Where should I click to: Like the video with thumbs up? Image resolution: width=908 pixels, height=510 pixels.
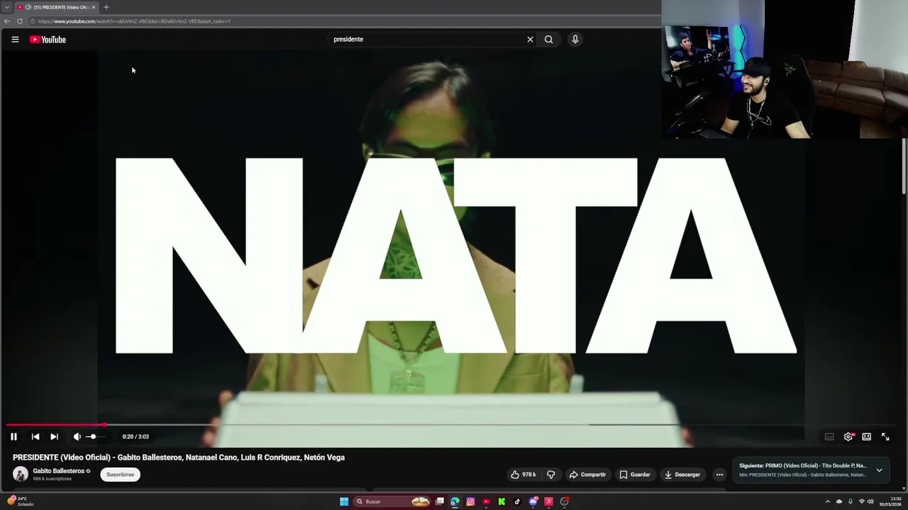click(524, 475)
